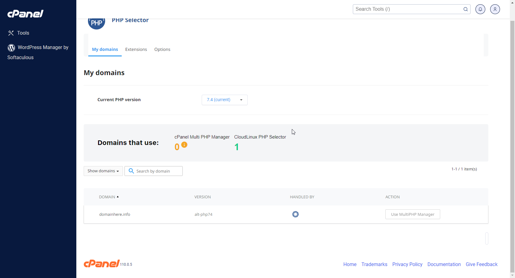Click the 110.0.5 version number in footer
This screenshot has height=278, width=515.
click(x=126, y=265)
